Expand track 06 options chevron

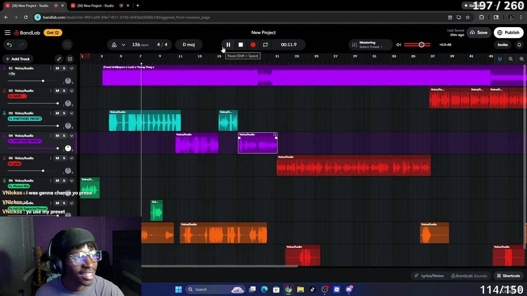click(x=71, y=180)
